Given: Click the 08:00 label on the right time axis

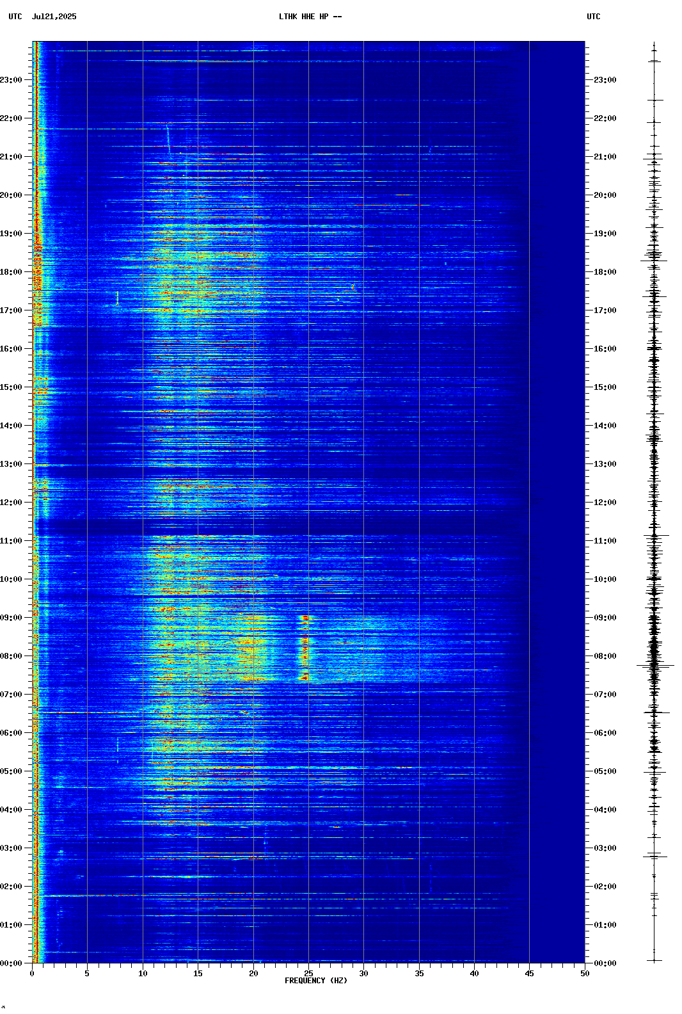Looking at the screenshot, I should point(605,656).
